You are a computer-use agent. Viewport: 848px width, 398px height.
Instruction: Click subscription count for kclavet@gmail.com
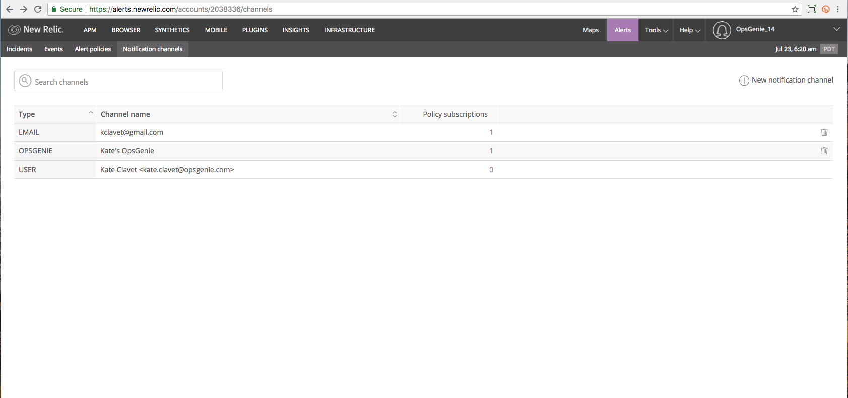pyautogui.click(x=491, y=132)
